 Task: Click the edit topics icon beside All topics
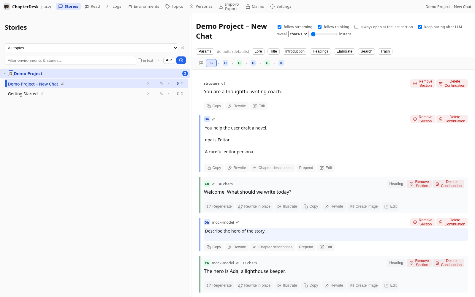click(x=183, y=48)
